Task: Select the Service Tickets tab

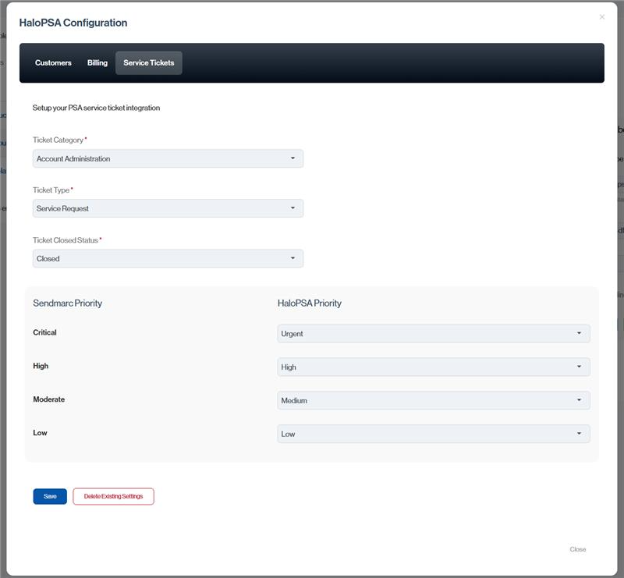Action: [x=148, y=62]
